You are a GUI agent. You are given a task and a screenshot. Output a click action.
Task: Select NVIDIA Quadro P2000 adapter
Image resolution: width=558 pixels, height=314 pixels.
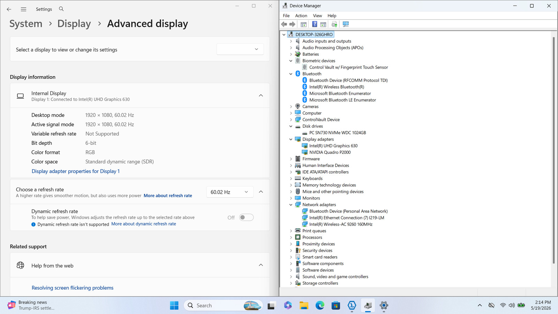330,152
